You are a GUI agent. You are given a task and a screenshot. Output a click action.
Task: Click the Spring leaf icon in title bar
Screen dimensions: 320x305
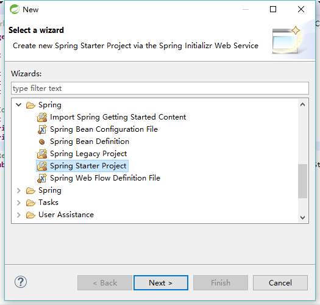coord(15,9)
